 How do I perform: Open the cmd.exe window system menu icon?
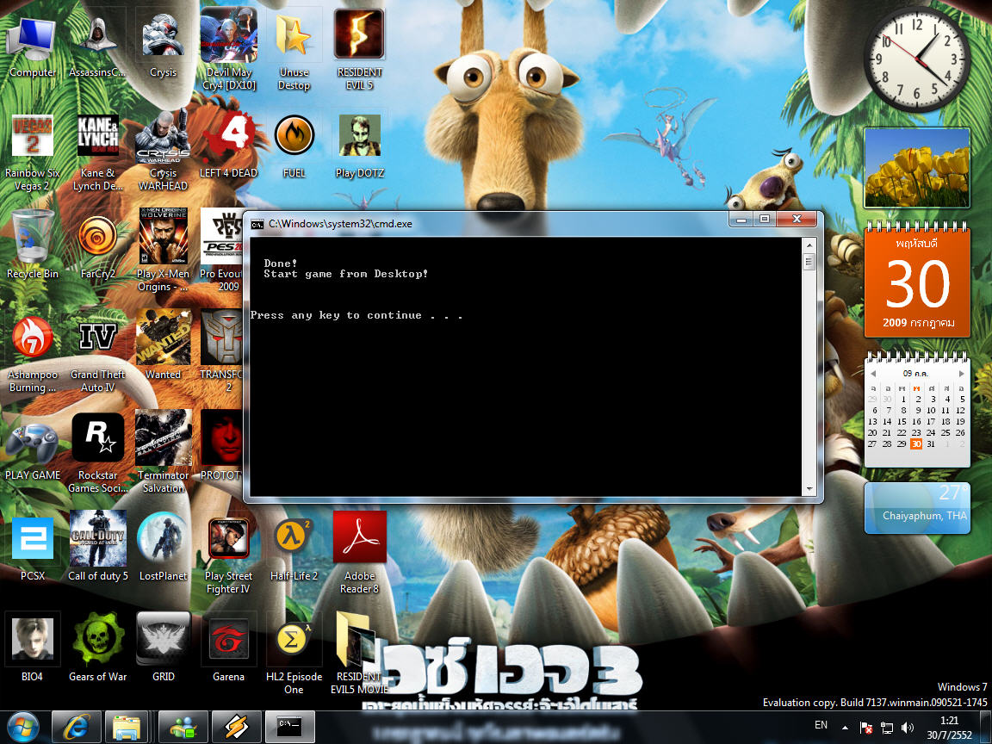[257, 224]
